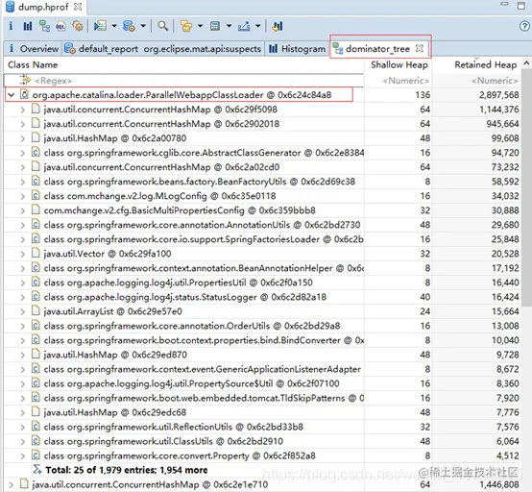532x492 pixels.
Task: Click the Class Name Regex filter field
Action: click(183, 81)
